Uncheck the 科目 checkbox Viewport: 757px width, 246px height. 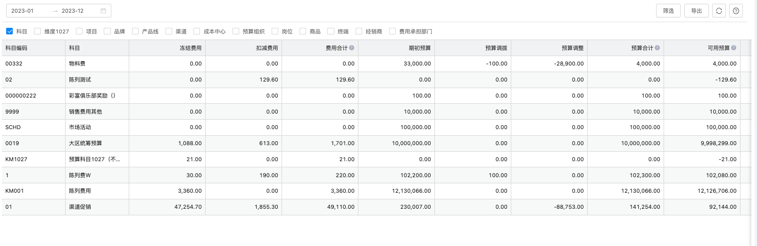tap(9, 31)
